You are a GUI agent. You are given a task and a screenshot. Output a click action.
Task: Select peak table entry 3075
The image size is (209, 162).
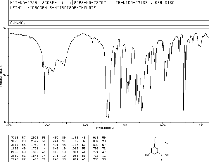pyautogui.click(x=18, y=141)
